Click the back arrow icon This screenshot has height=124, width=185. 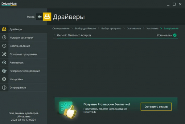[x=39, y=17]
